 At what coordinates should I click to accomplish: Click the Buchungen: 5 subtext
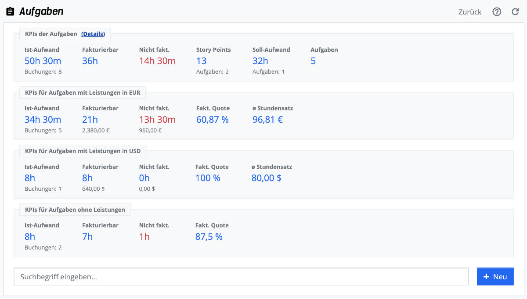[43, 130]
